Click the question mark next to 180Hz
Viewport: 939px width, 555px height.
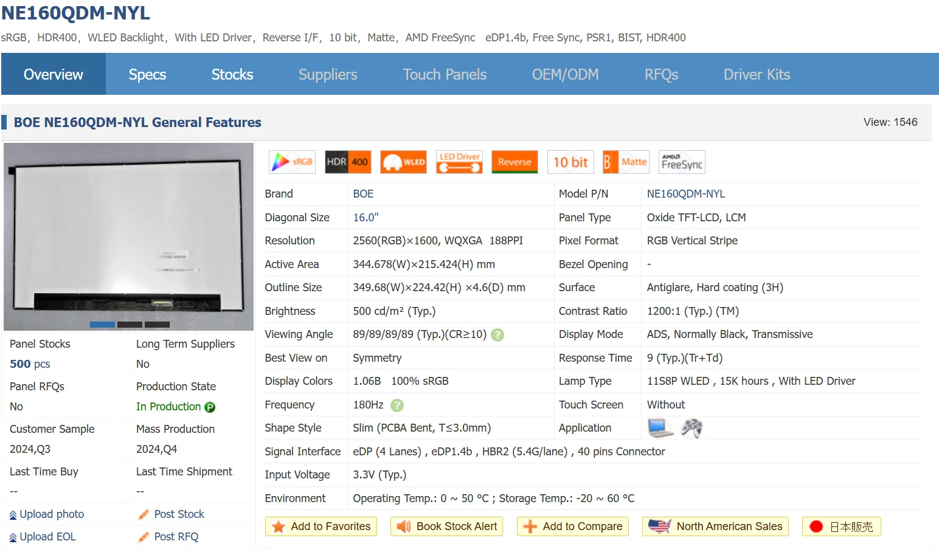point(397,405)
